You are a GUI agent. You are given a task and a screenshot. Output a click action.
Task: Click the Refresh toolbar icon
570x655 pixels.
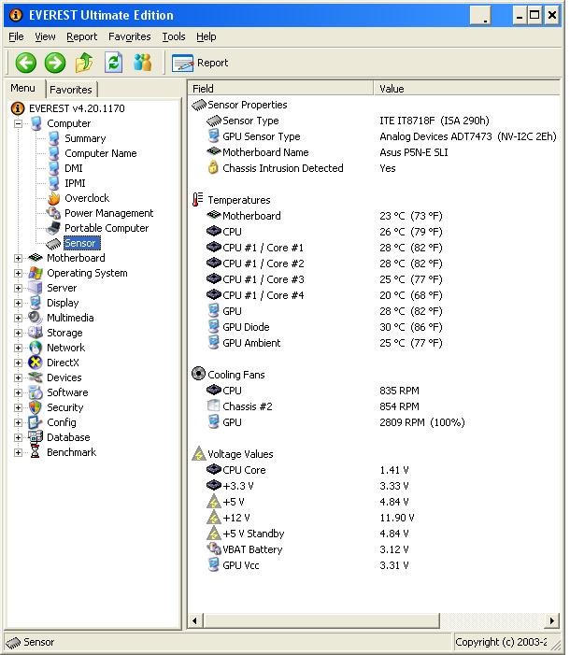(113, 63)
